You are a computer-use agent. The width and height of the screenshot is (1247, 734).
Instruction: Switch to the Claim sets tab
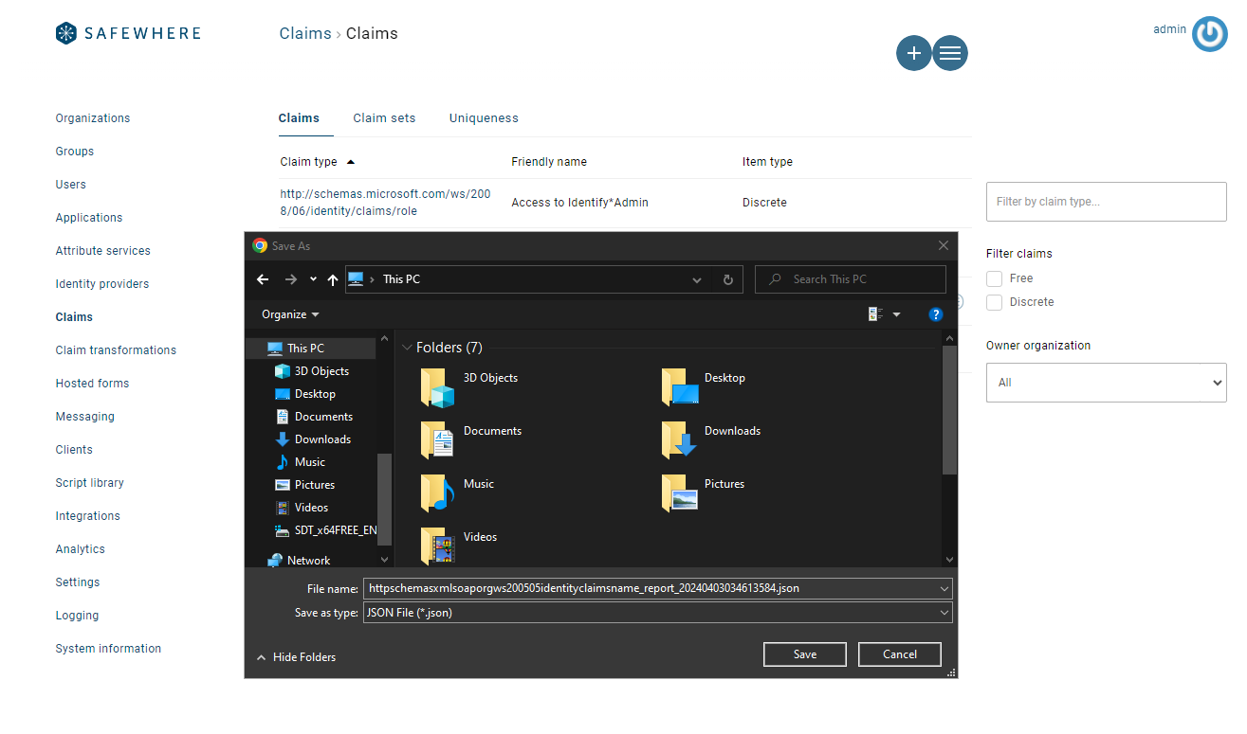(384, 118)
